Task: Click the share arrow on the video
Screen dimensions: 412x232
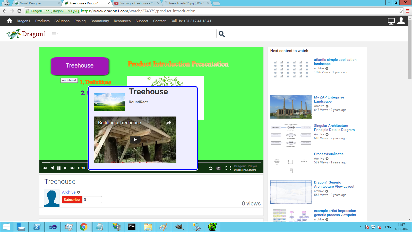Action: tap(169, 123)
